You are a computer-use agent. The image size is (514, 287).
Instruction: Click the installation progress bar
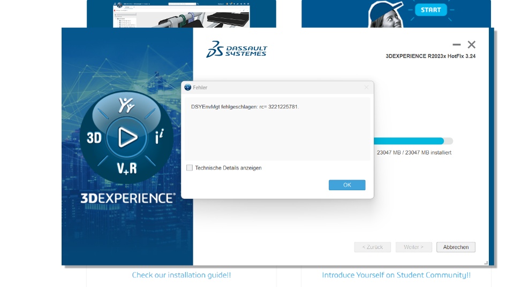pos(413,141)
